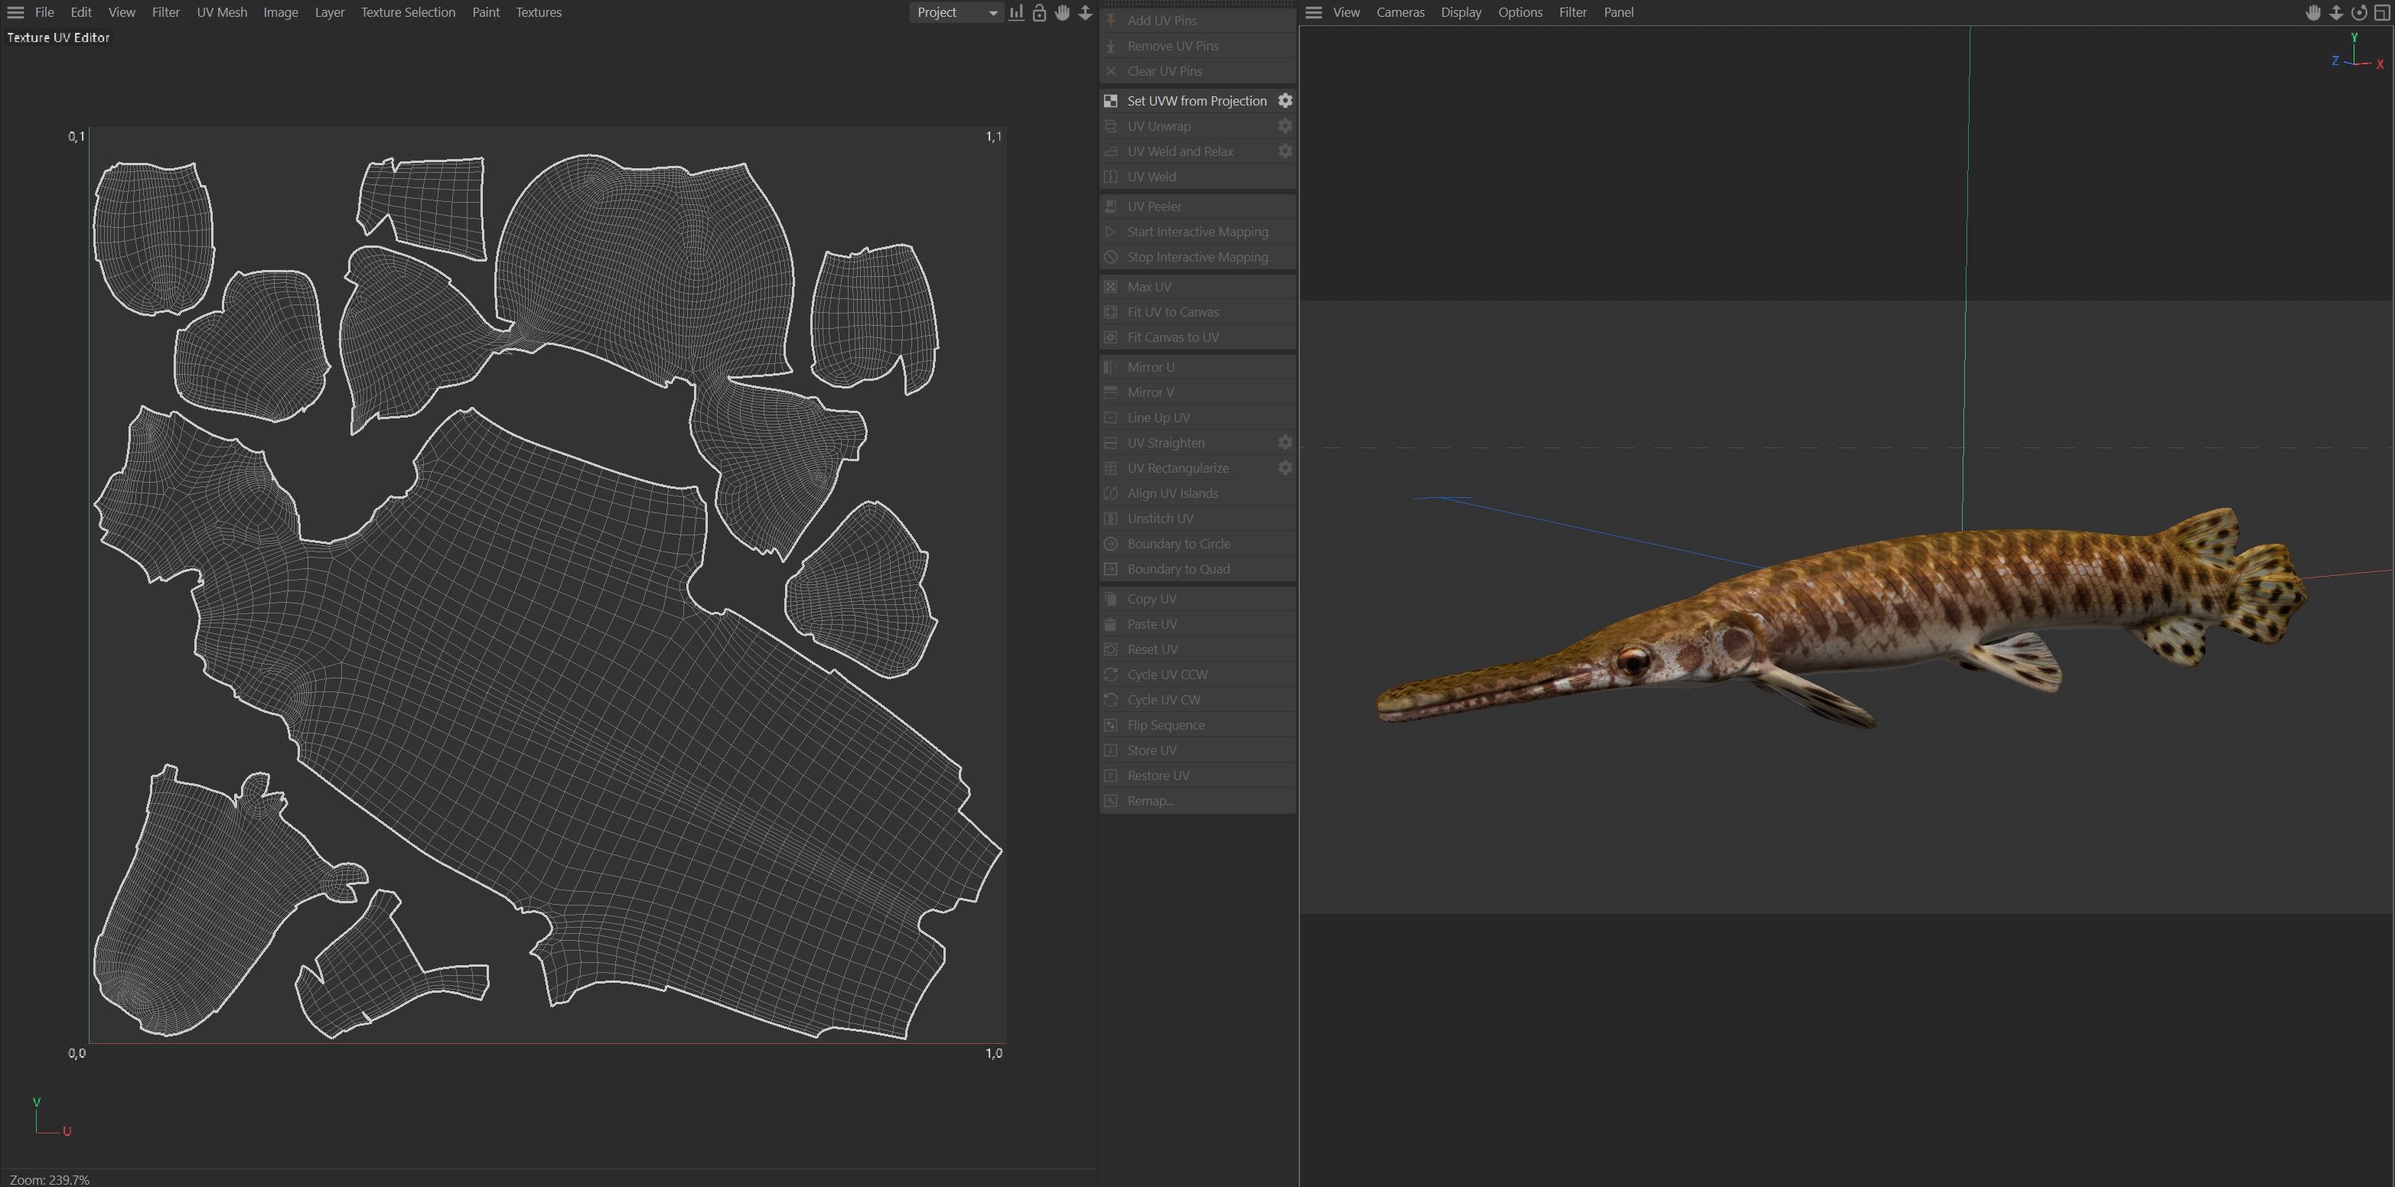
Task: Click UV Unwrap settings gear icon
Action: click(1285, 125)
